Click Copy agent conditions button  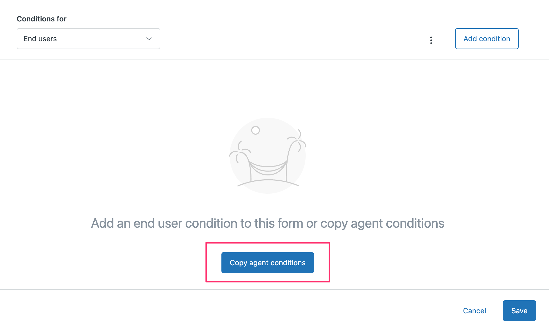(267, 263)
